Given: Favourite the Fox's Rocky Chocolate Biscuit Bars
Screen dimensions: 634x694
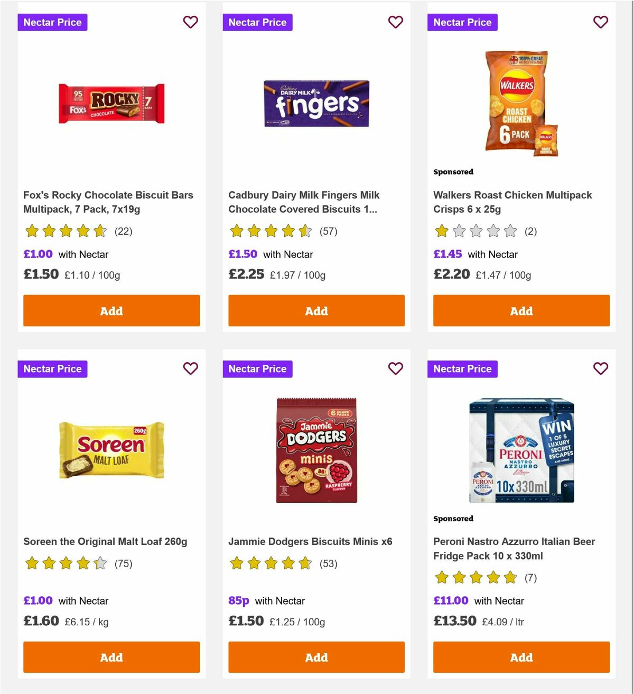Looking at the screenshot, I should click(x=191, y=22).
